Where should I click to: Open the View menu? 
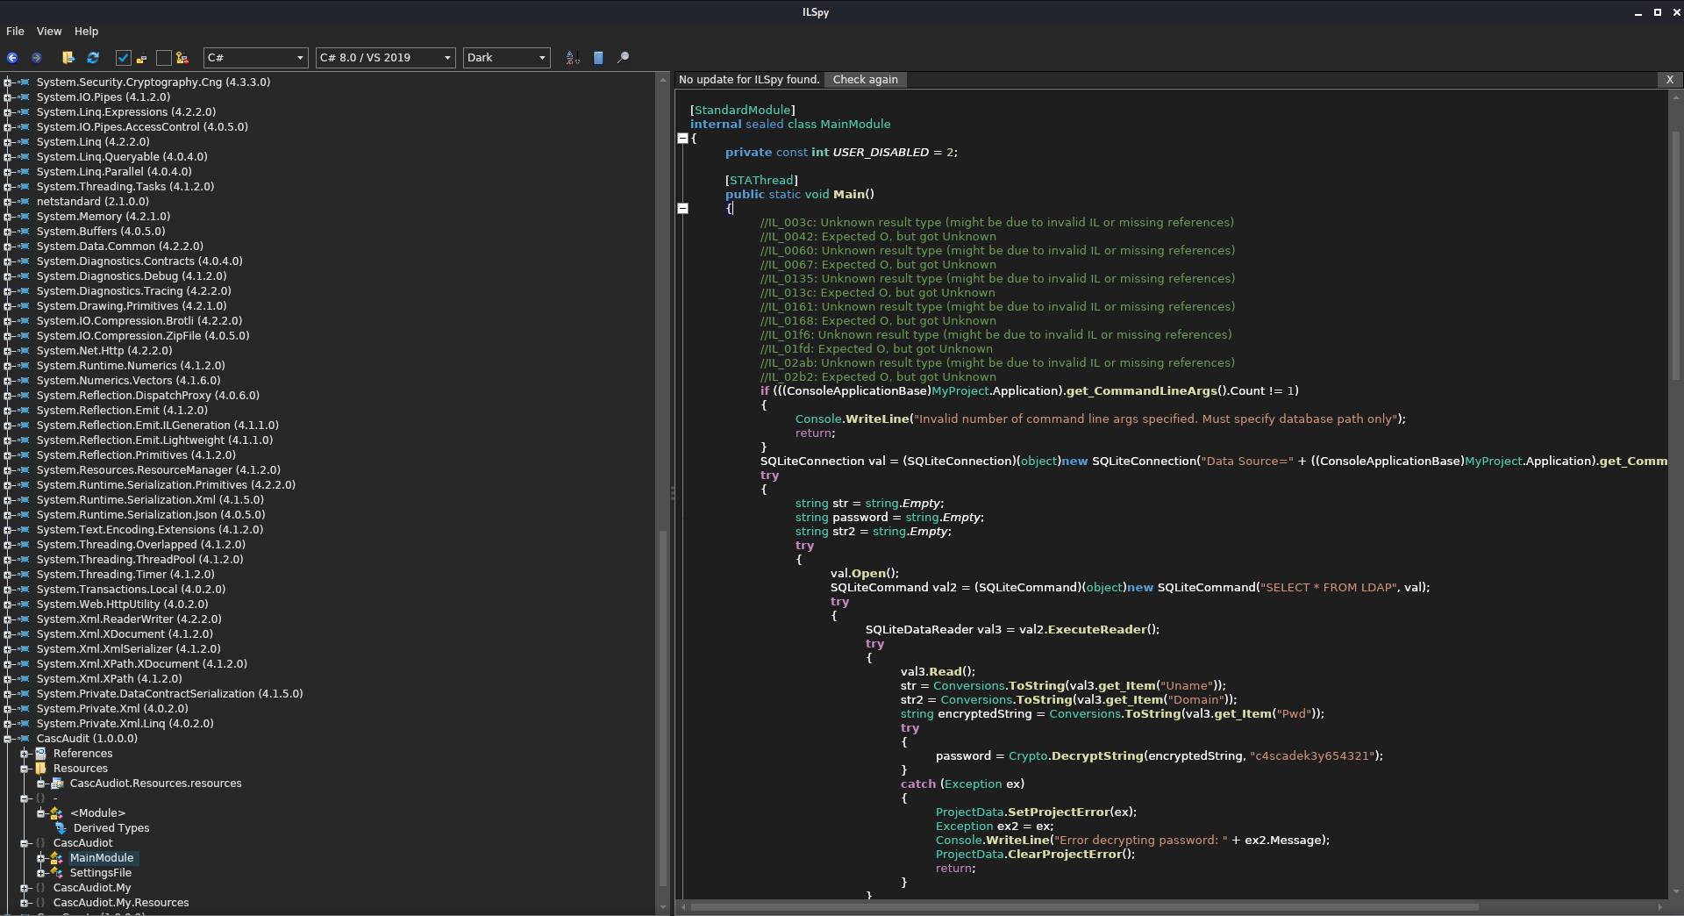pos(49,32)
